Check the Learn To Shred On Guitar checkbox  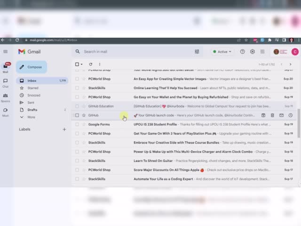coord(77,161)
